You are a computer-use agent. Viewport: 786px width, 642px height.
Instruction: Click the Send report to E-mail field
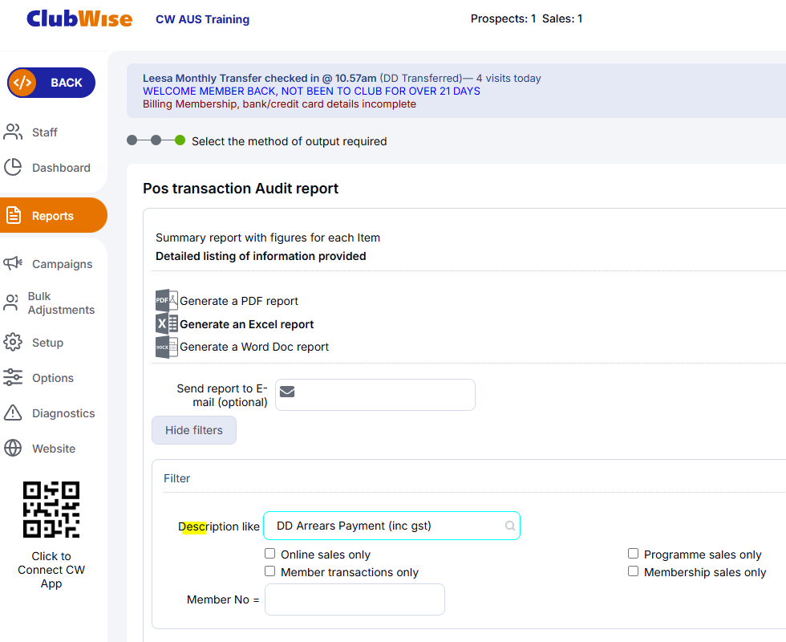tap(375, 395)
